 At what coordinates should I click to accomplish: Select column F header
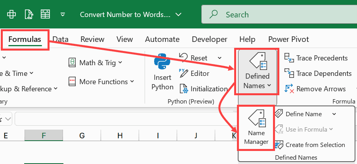point(44,136)
